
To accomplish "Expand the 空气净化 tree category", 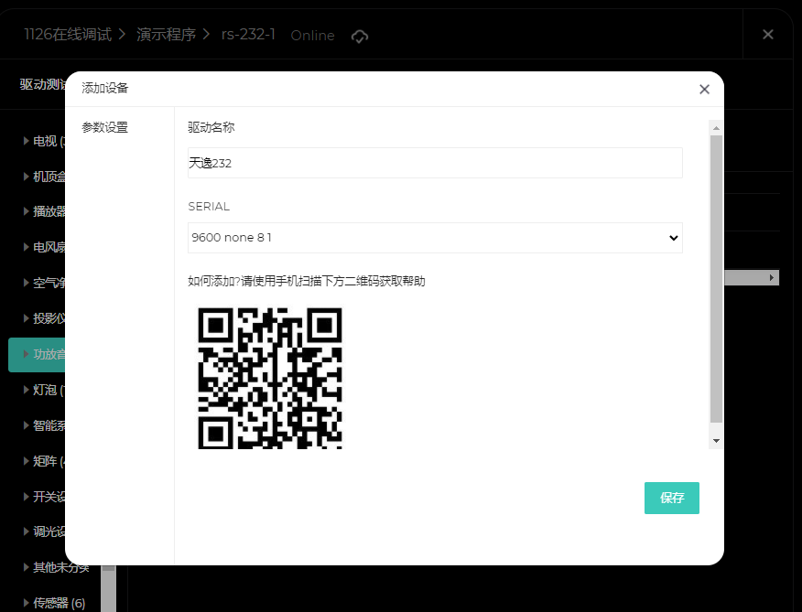I will click(x=26, y=283).
